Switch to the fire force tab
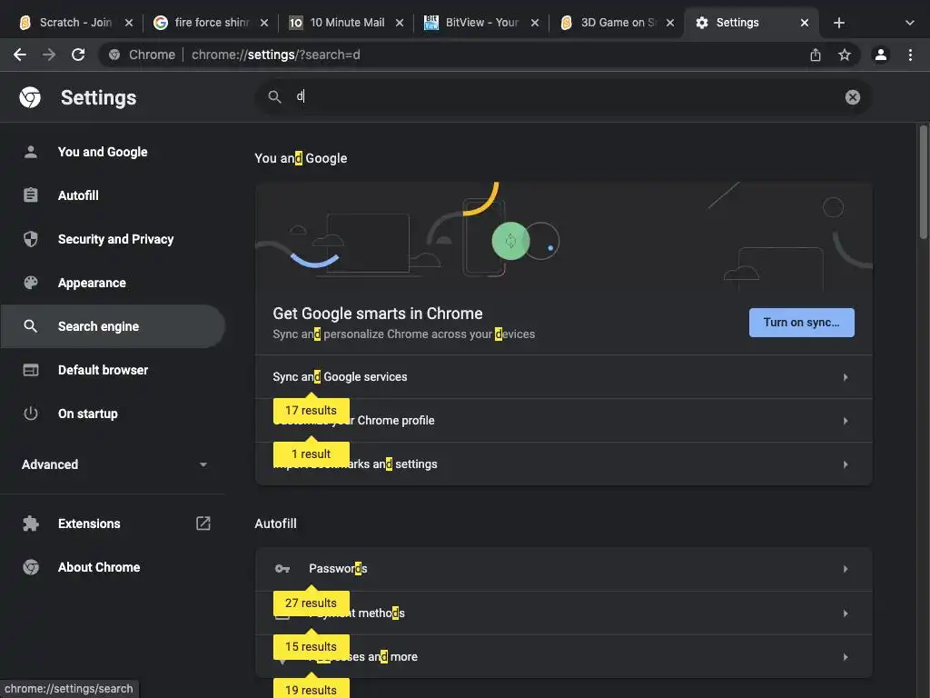Screen dimensions: 930x698 tap(211, 23)
